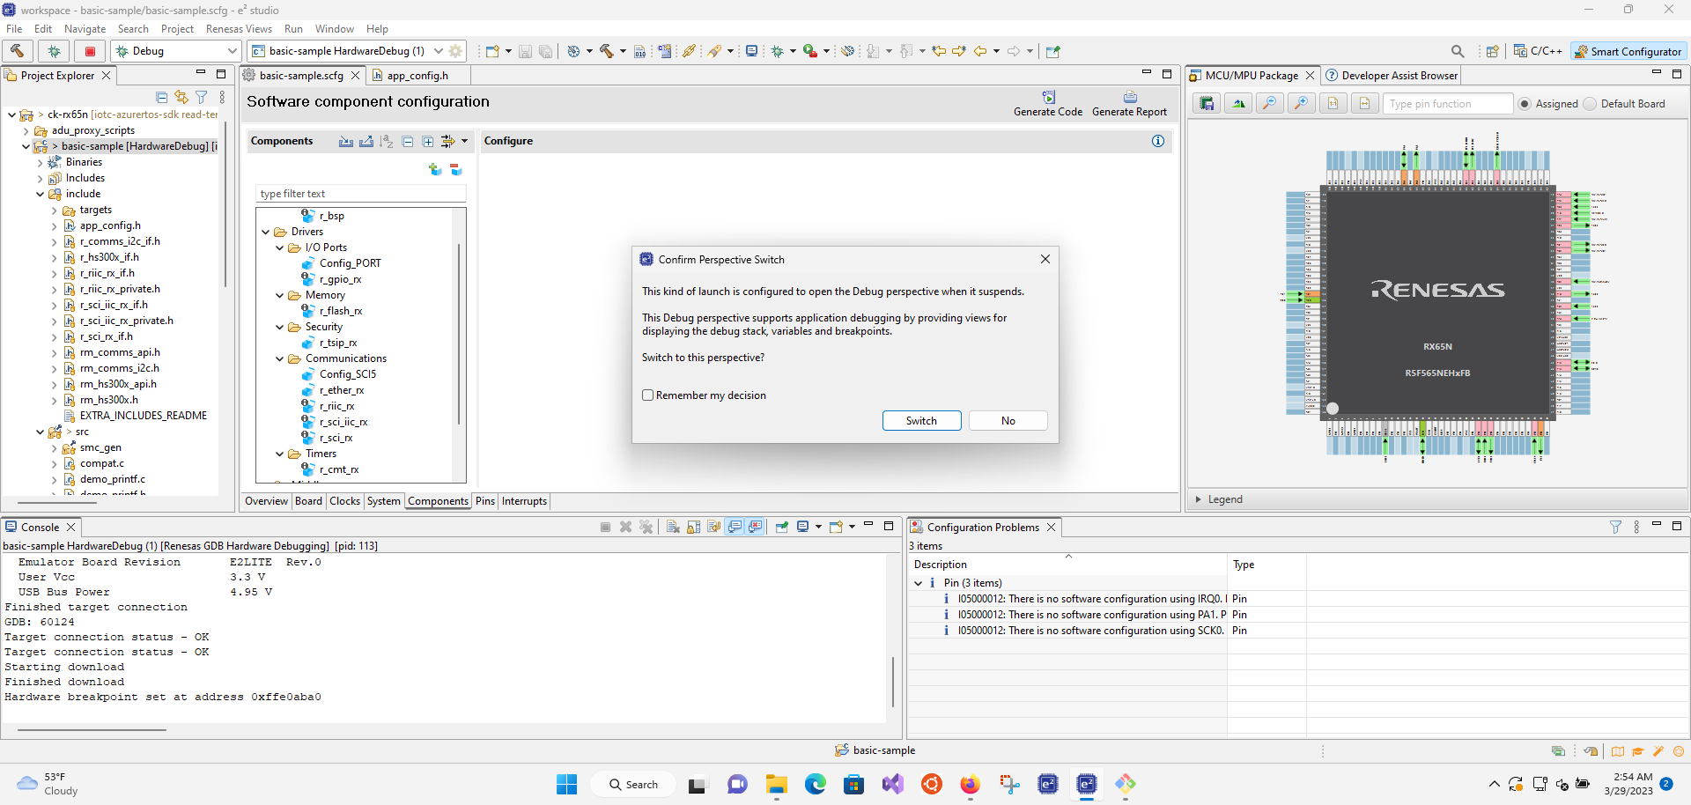The width and height of the screenshot is (1691, 805).
Task: Expand the Legend section
Action: pyautogui.click(x=1198, y=499)
